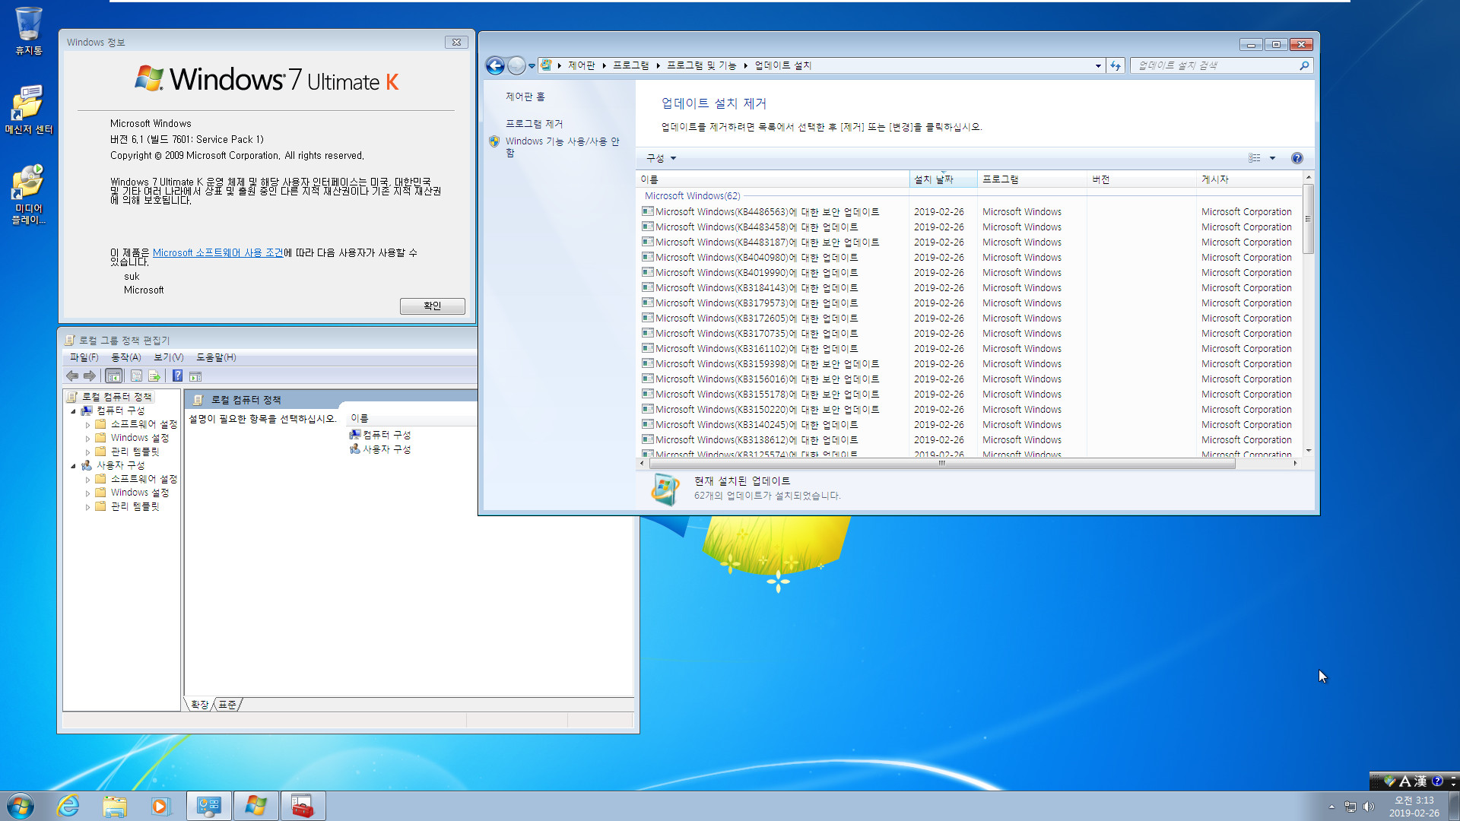The width and height of the screenshot is (1460, 821).
Task: Collapse the Microsoft Windows(62) group header
Action: click(692, 196)
